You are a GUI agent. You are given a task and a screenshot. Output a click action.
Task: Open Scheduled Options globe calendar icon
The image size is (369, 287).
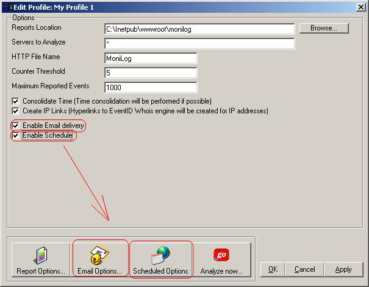point(160,260)
